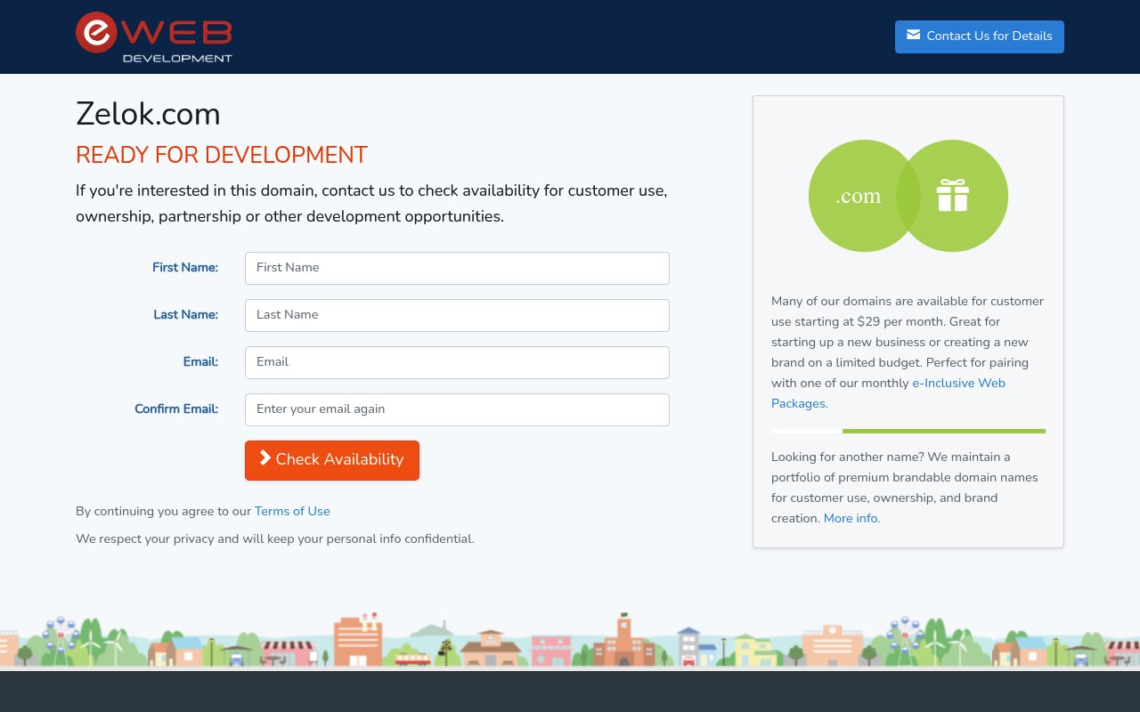
Task: Click the Last Name label
Action: point(185,314)
